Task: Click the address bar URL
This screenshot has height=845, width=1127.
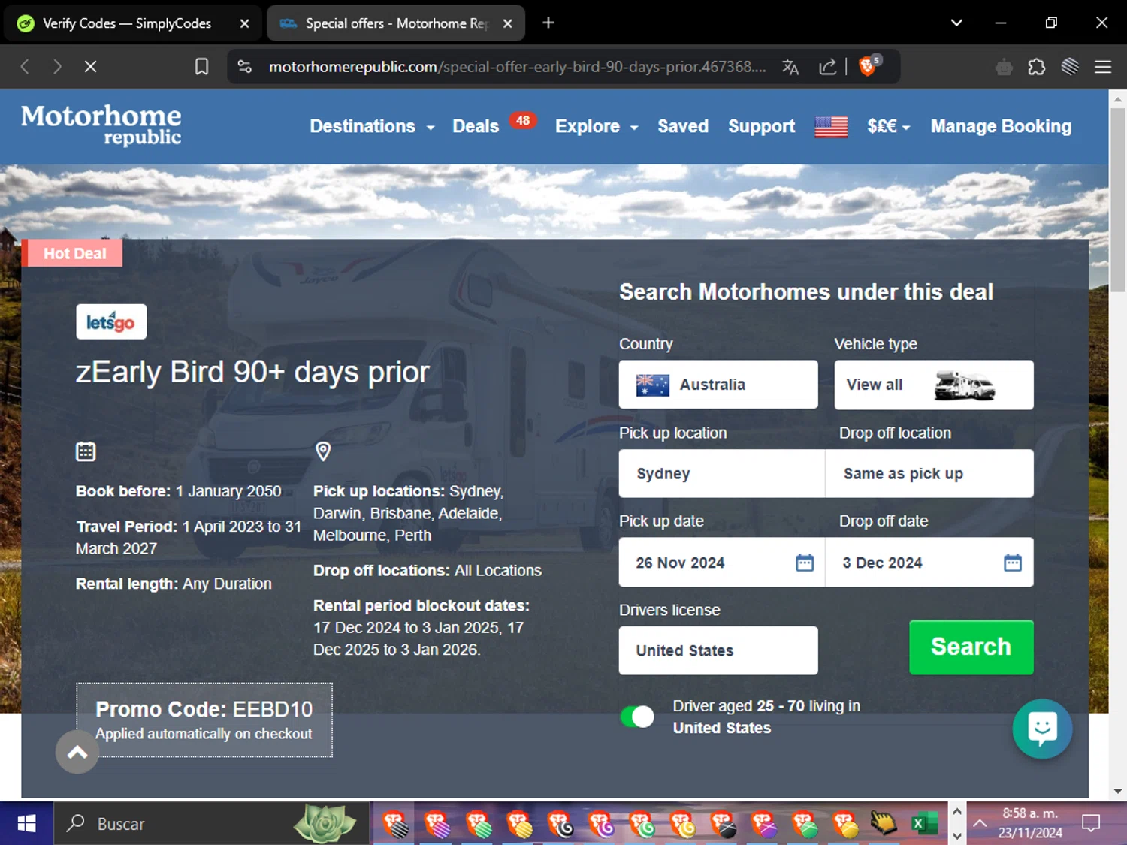Action: pos(517,67)
